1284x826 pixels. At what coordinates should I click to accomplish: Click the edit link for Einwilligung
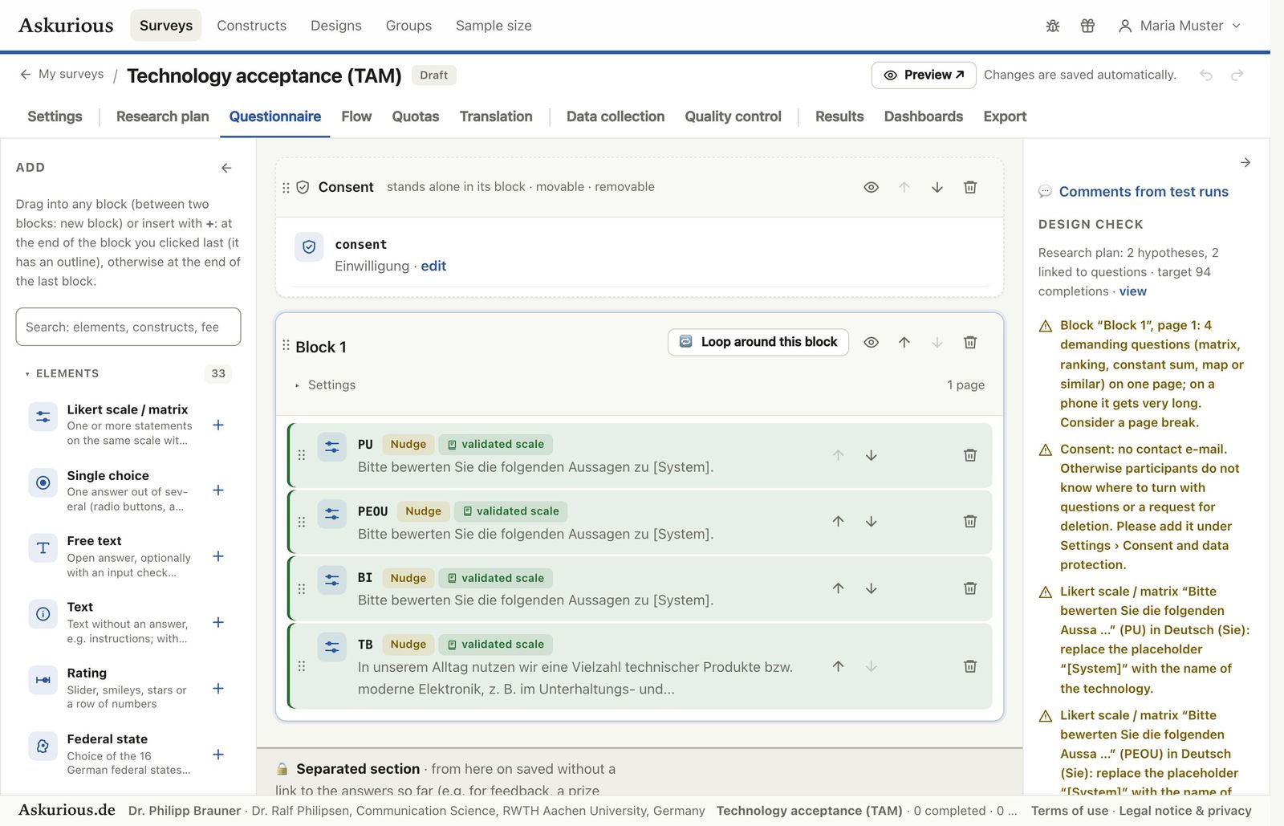tap(433, 266)
